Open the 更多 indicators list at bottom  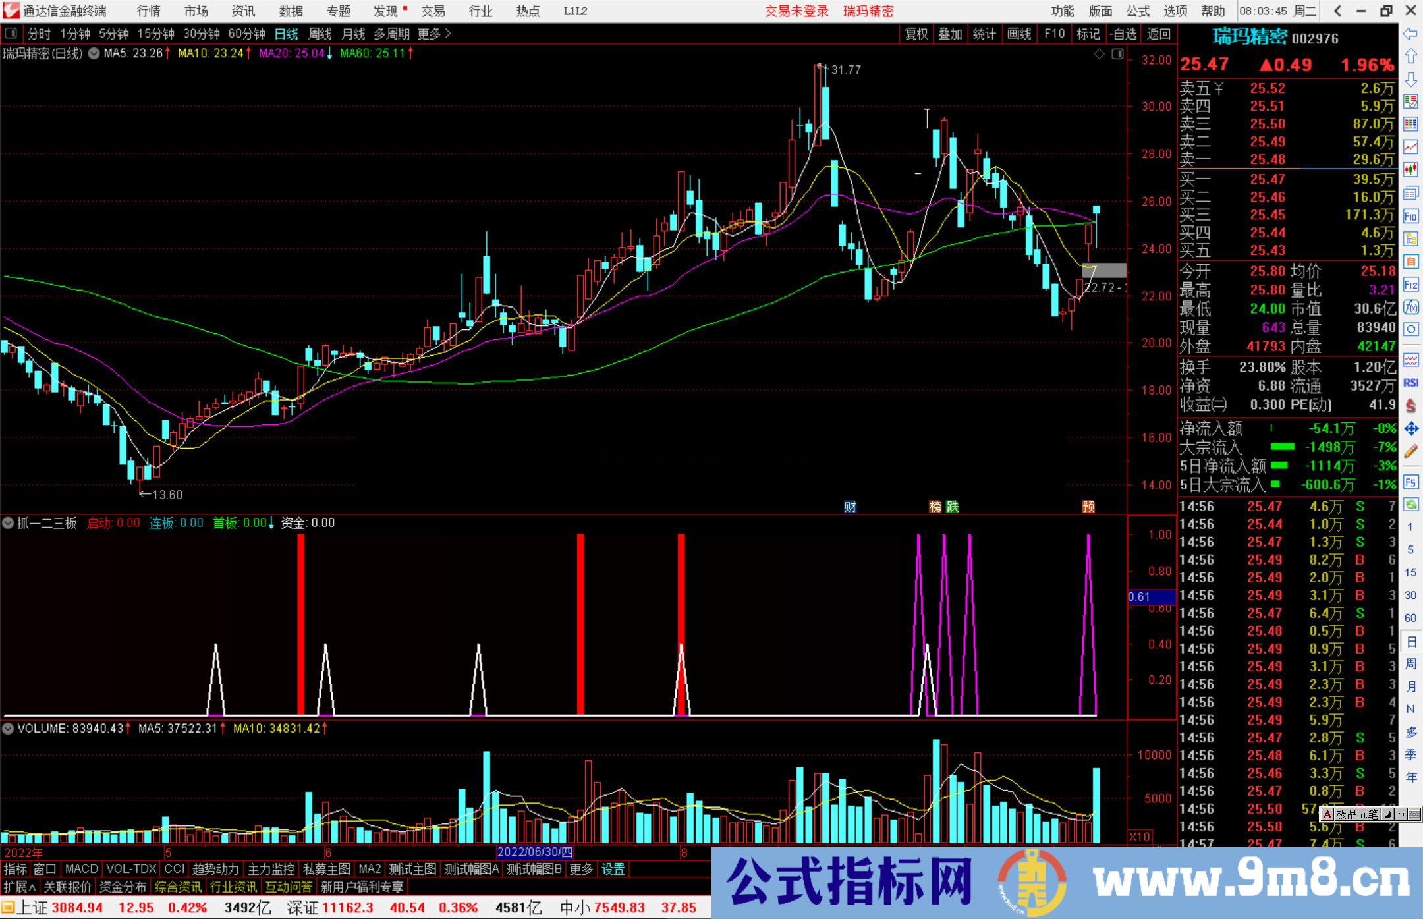pyautogui.click(x=580, y=869)
